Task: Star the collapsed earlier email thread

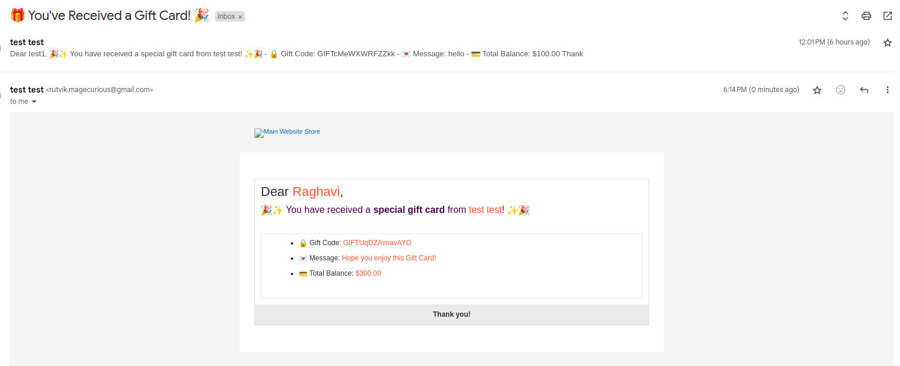Action: click(x=887, y=42)
